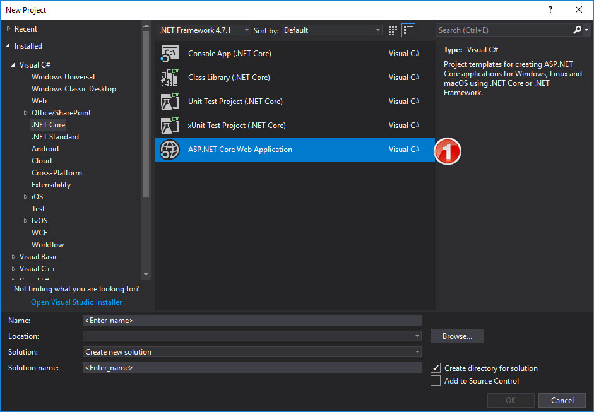Open the Location dropdown

(417, 336)
